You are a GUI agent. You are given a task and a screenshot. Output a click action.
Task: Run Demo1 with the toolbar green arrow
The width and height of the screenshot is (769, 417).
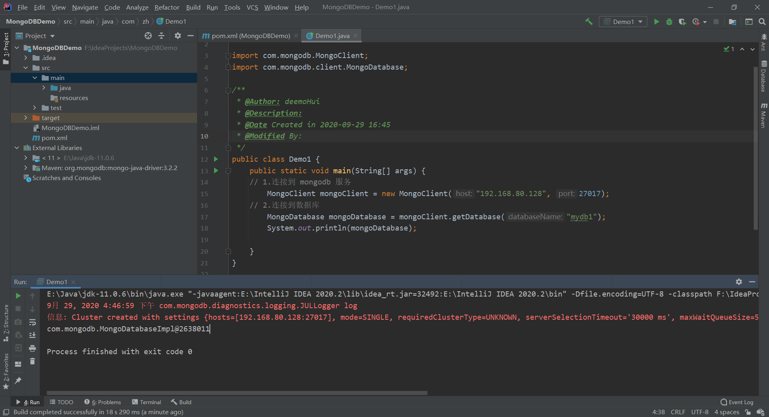(x=656, y=22)
